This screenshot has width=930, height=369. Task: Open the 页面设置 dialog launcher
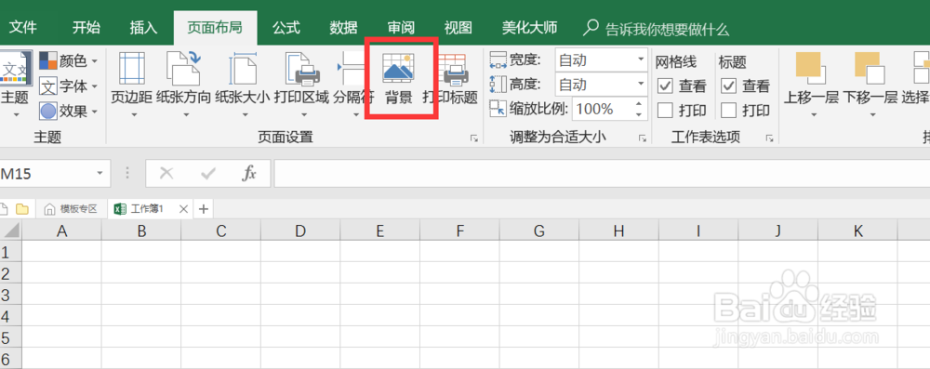pyautogui.click(x=474, y=138)
